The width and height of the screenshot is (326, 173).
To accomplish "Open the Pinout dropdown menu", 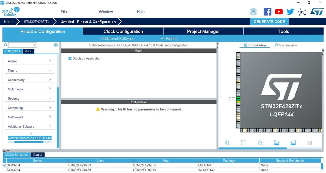I will [x=169, y=39].
